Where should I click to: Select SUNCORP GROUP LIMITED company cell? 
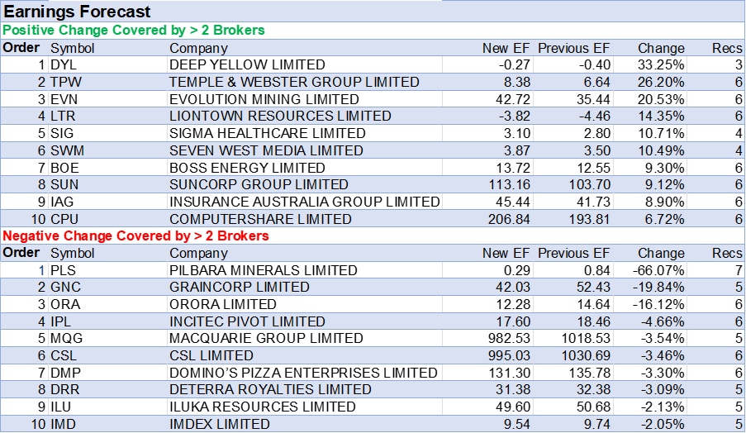(x=259, y=184)
